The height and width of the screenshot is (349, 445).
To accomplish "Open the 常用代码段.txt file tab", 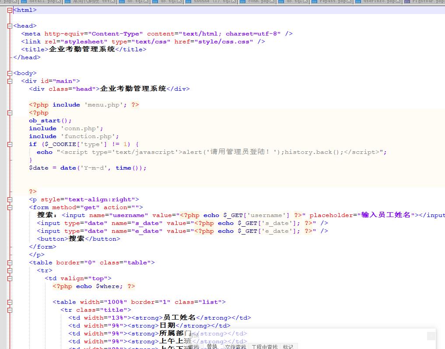I will click(91, 1).
